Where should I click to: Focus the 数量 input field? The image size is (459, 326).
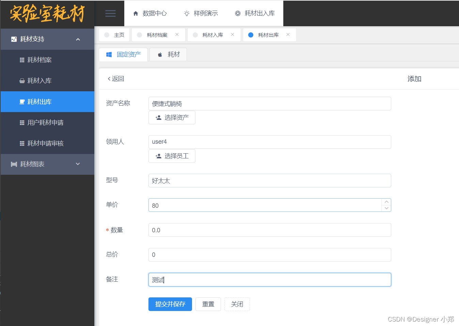click(x=270, y=230)
